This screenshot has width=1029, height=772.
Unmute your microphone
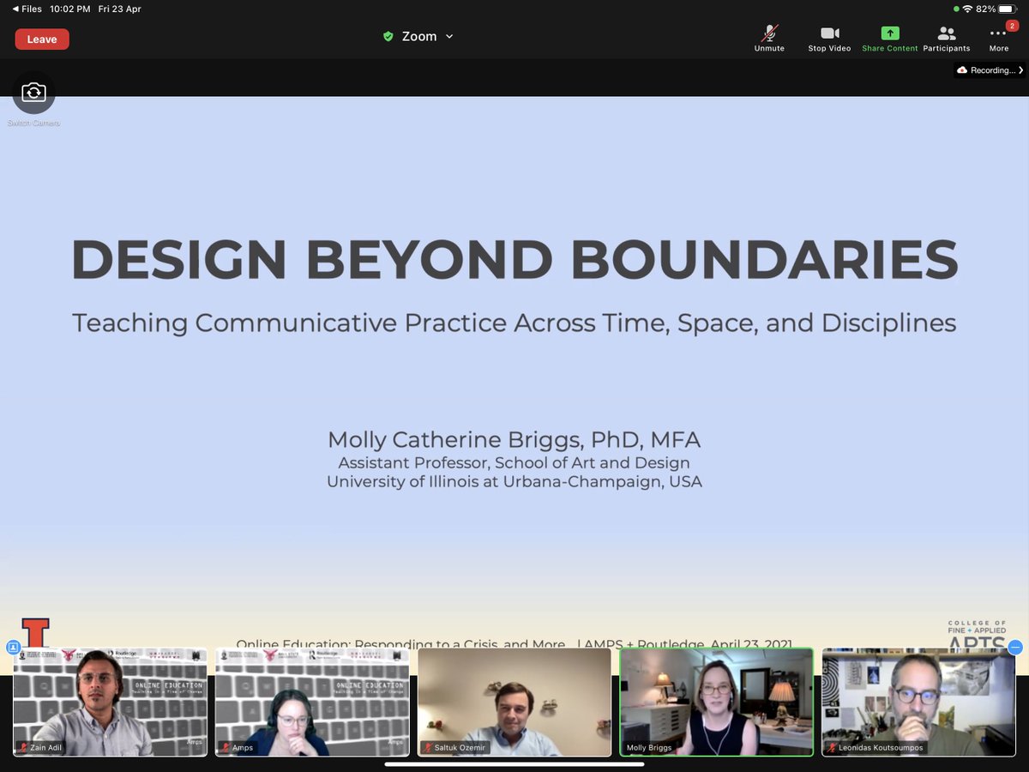click(769, 36)
